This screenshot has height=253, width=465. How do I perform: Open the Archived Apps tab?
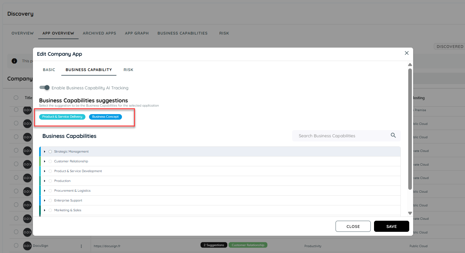click(99, 33)
